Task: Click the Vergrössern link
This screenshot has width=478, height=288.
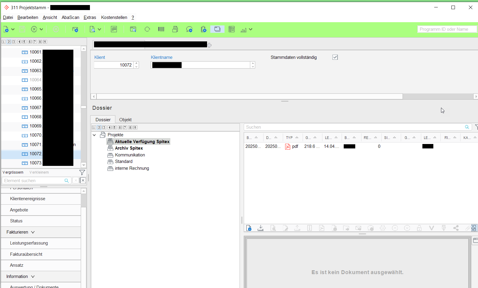Action: [x=13, y=172]
